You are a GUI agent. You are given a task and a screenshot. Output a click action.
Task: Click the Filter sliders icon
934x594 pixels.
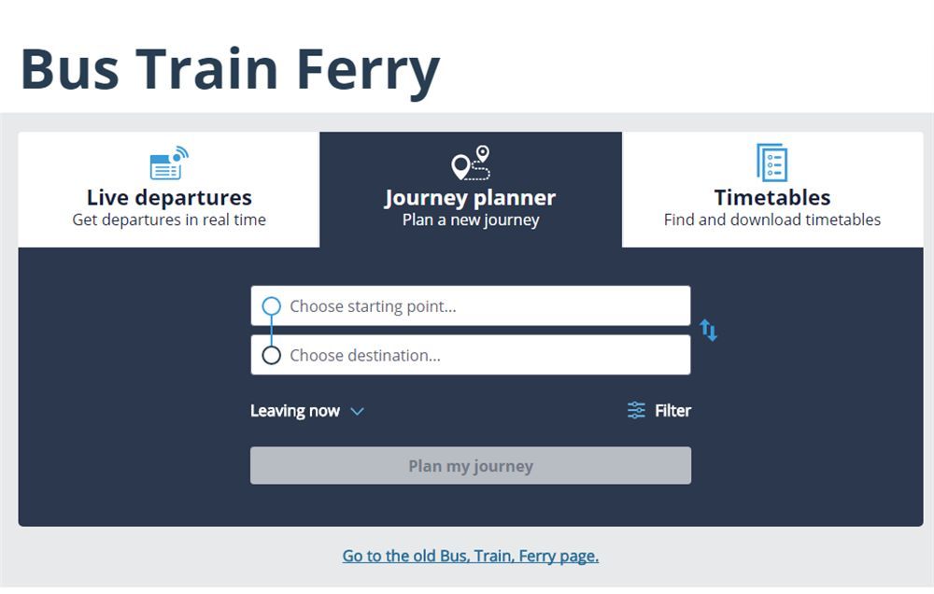(x=636, y=411)
